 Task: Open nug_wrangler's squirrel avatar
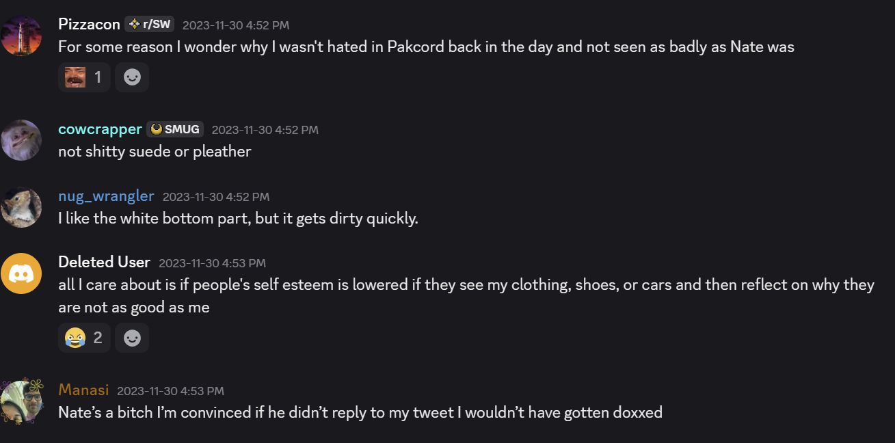[21, 206]
